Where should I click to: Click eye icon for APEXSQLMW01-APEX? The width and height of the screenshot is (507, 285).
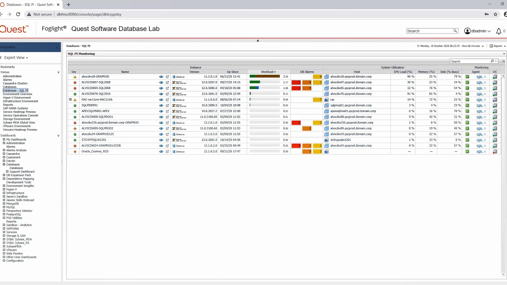(161, 111)
